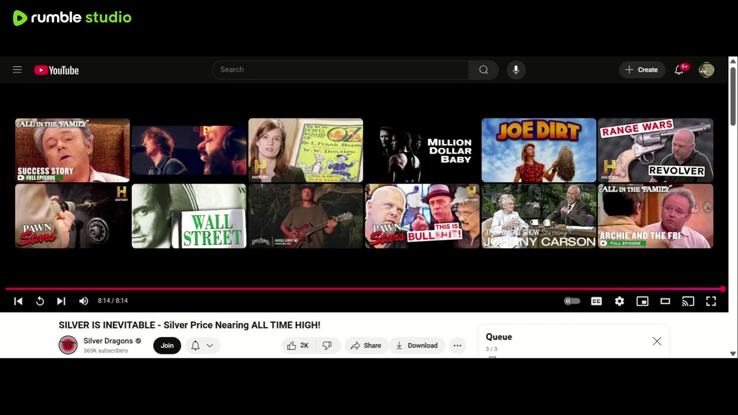The width and height of the screenshot is (738, 415).
Task: Go to YouTube home via logo
Action: (x=57, y=70)
